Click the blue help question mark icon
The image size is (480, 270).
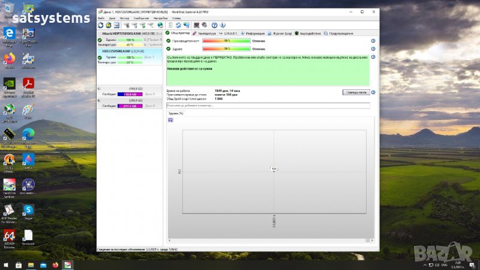click(x=215, y=25)
